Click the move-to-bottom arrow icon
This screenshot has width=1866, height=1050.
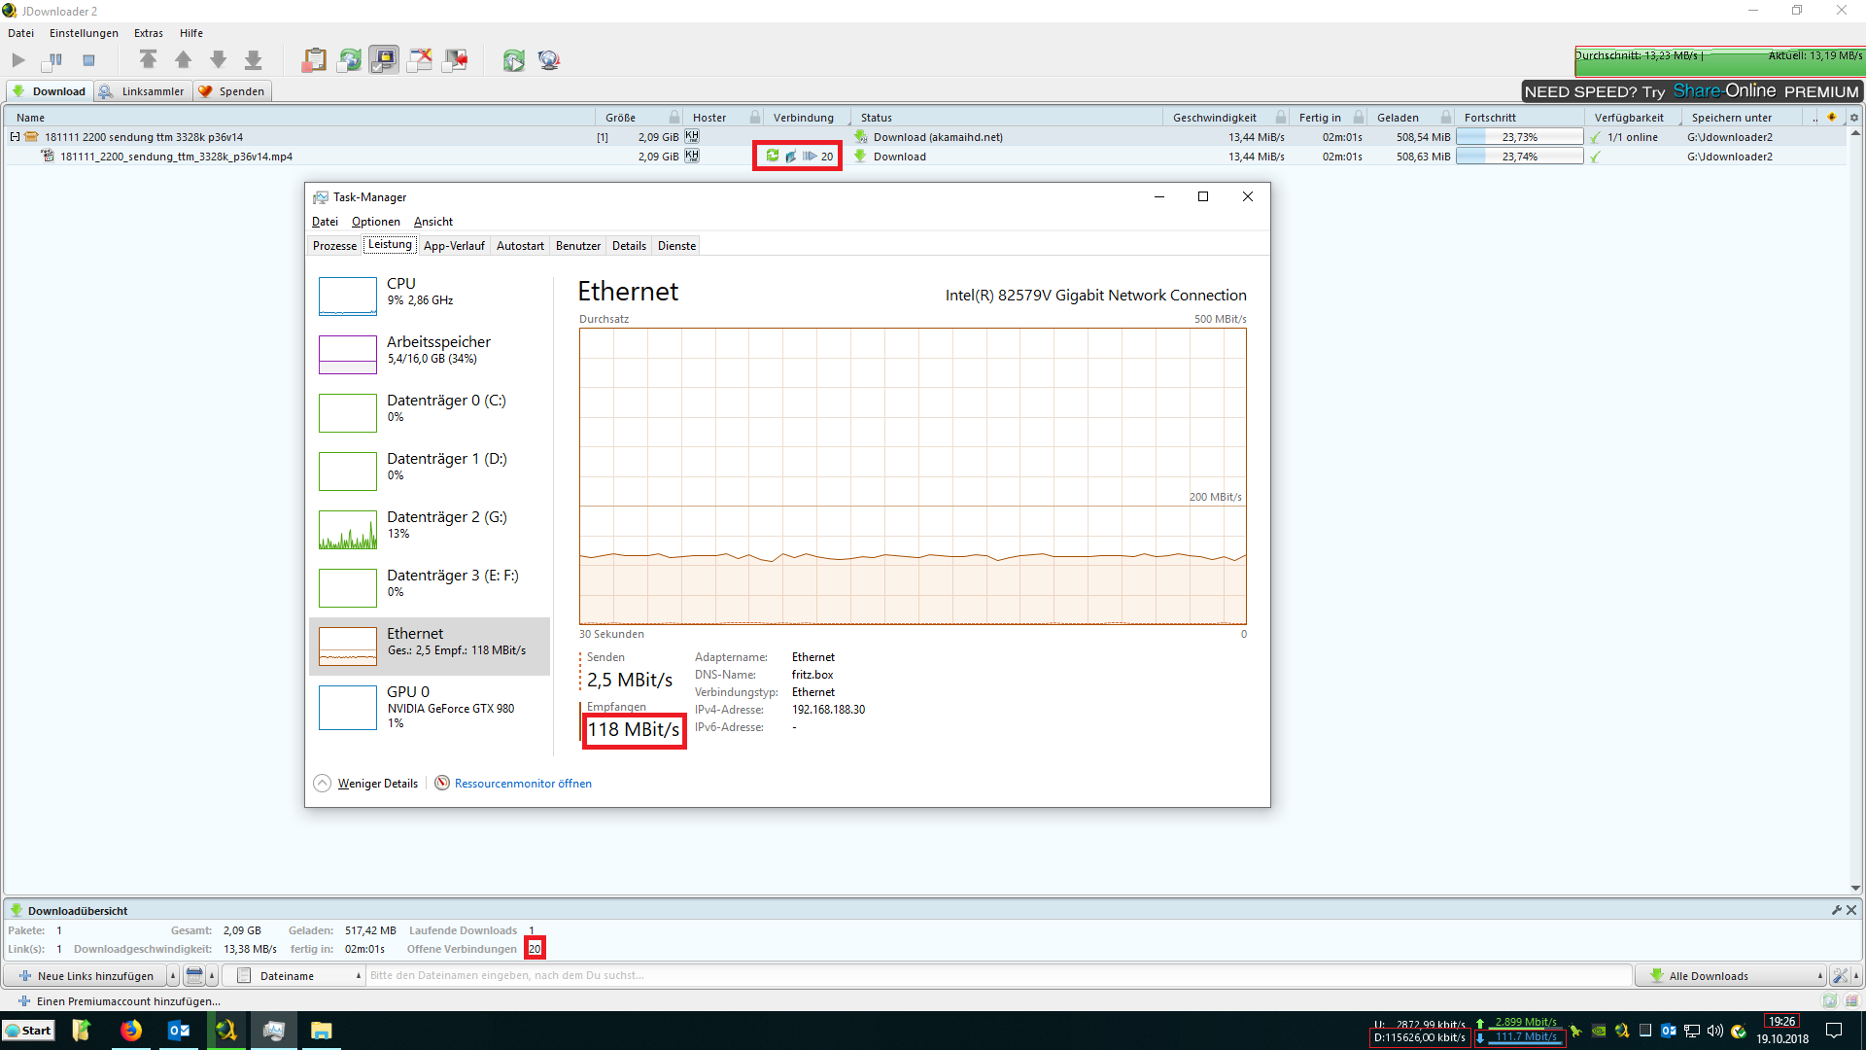pyautogui.click(x=253, y=60)
